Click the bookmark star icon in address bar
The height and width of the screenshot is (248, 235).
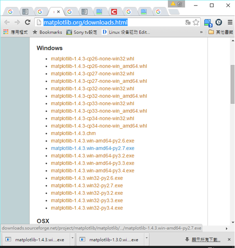click(196, 22)
